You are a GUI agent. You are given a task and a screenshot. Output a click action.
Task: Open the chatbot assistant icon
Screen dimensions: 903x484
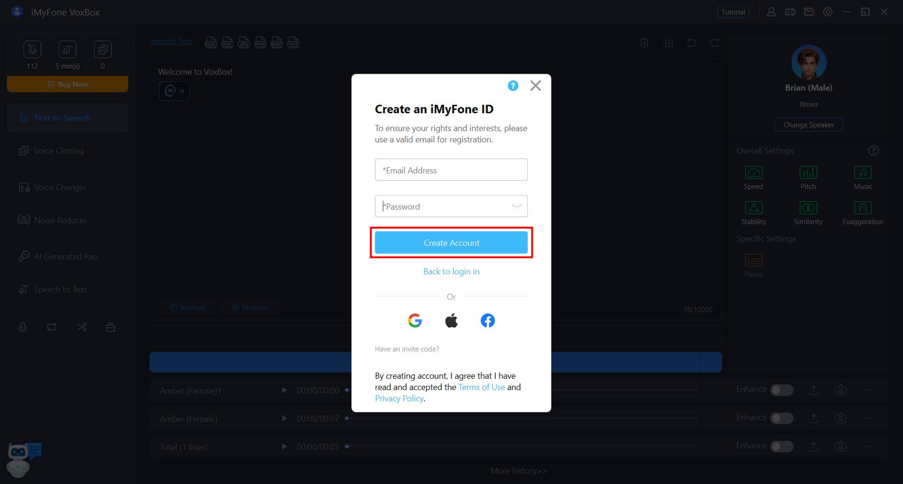click(24, 460)
